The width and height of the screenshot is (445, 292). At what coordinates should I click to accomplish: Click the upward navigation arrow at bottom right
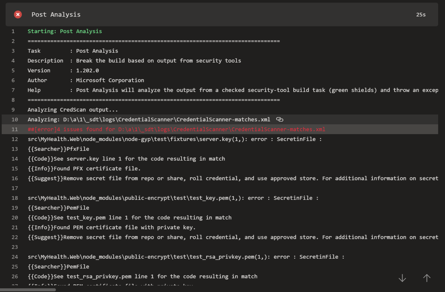(427, 278)
